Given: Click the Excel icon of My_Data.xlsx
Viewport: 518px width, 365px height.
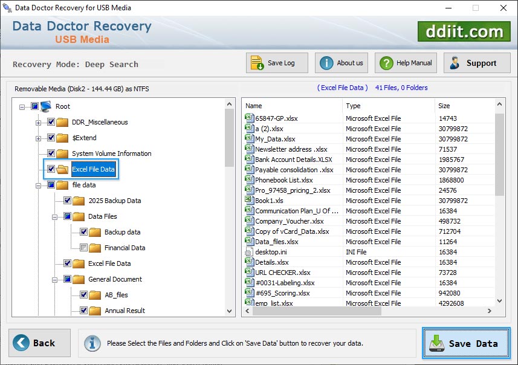Looking at the screenshot, I should pos(249,138).
